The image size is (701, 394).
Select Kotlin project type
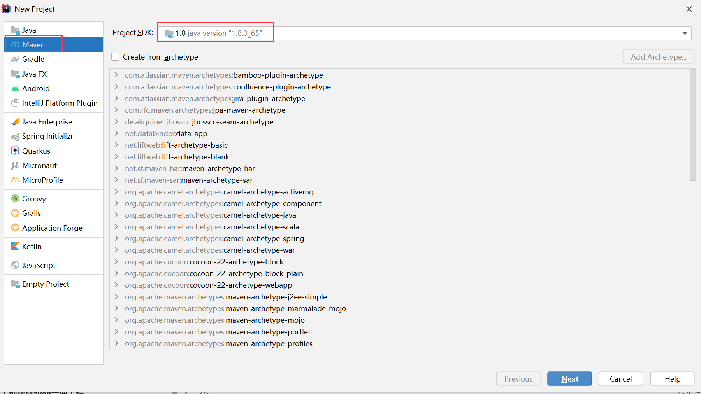(54, 247)
